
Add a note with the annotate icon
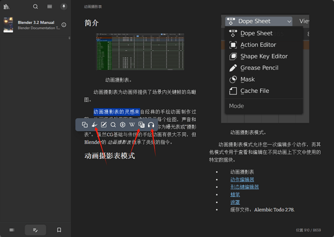104,125
